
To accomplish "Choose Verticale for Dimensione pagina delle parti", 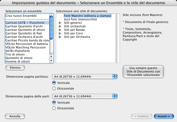I will (54, 103).
